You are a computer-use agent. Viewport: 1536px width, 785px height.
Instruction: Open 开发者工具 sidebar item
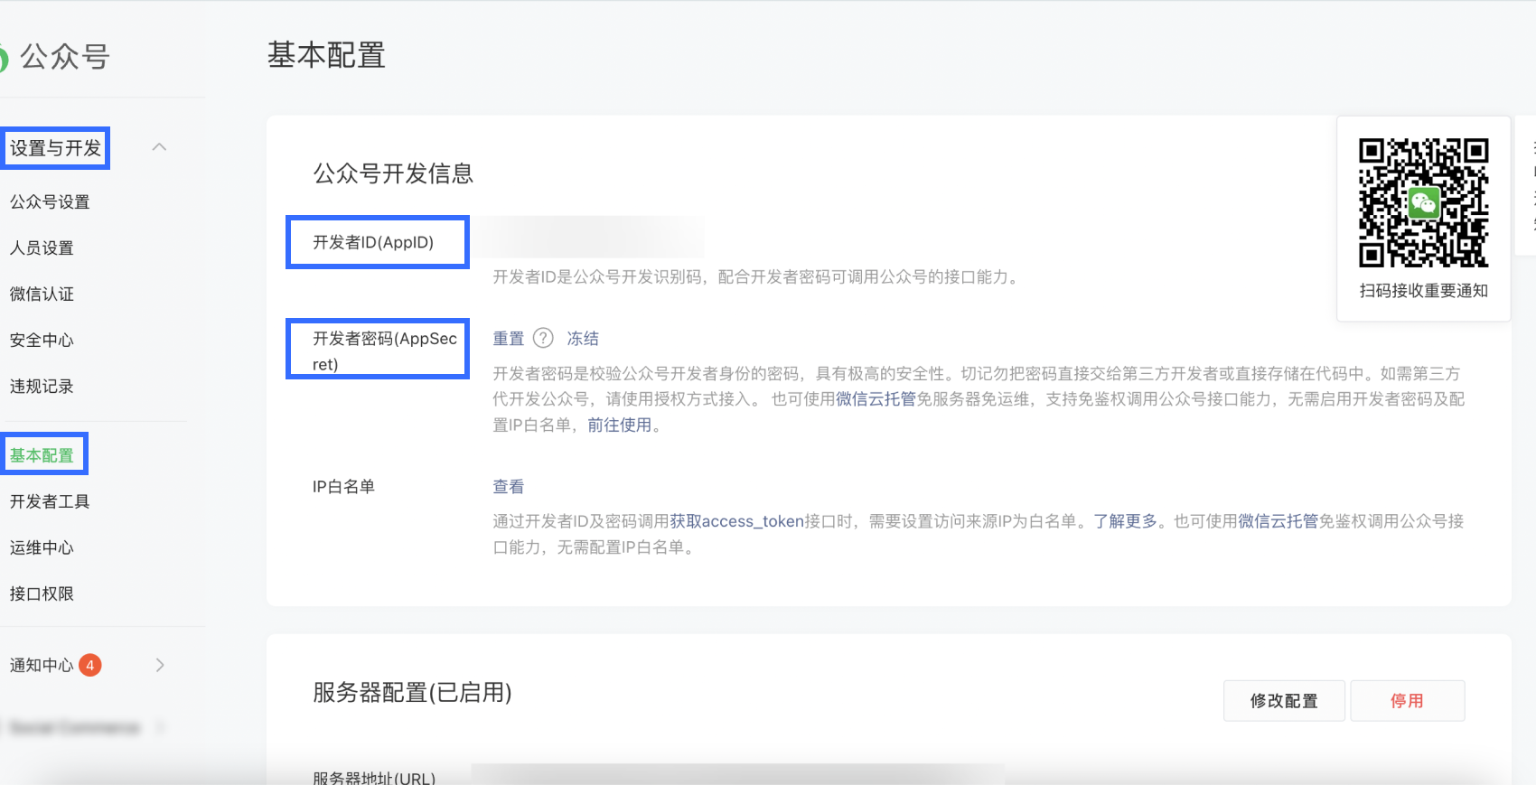50,501
